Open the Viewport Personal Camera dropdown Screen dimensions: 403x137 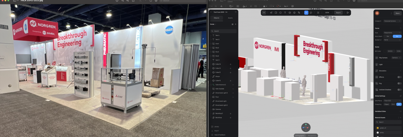click(393, 21)
